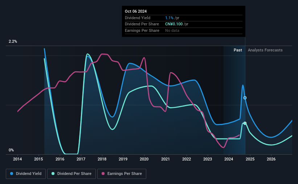Click the 2022 x-axis year label
Viewport: 298px width, 184px height.
(187, 159)
